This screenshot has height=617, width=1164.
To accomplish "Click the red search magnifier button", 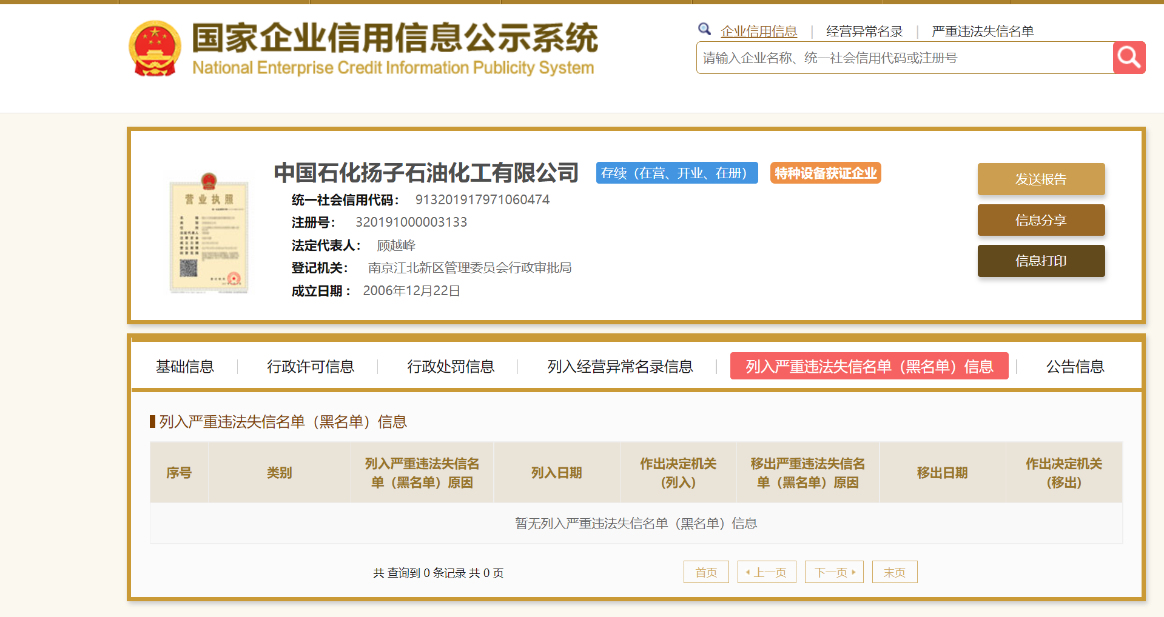I will (1129, 58).
